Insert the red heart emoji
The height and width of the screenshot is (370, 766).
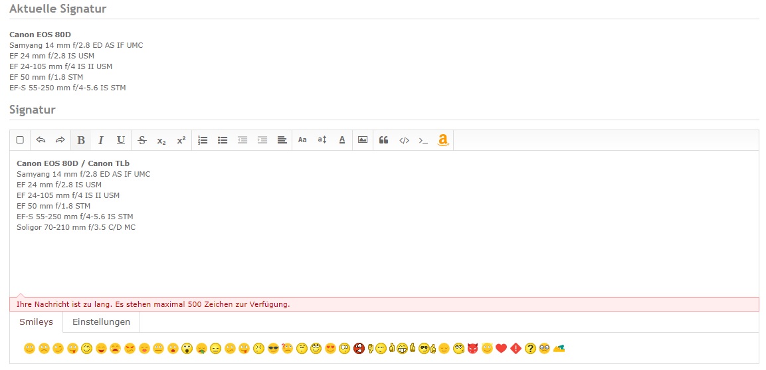[x=501, y=349]
